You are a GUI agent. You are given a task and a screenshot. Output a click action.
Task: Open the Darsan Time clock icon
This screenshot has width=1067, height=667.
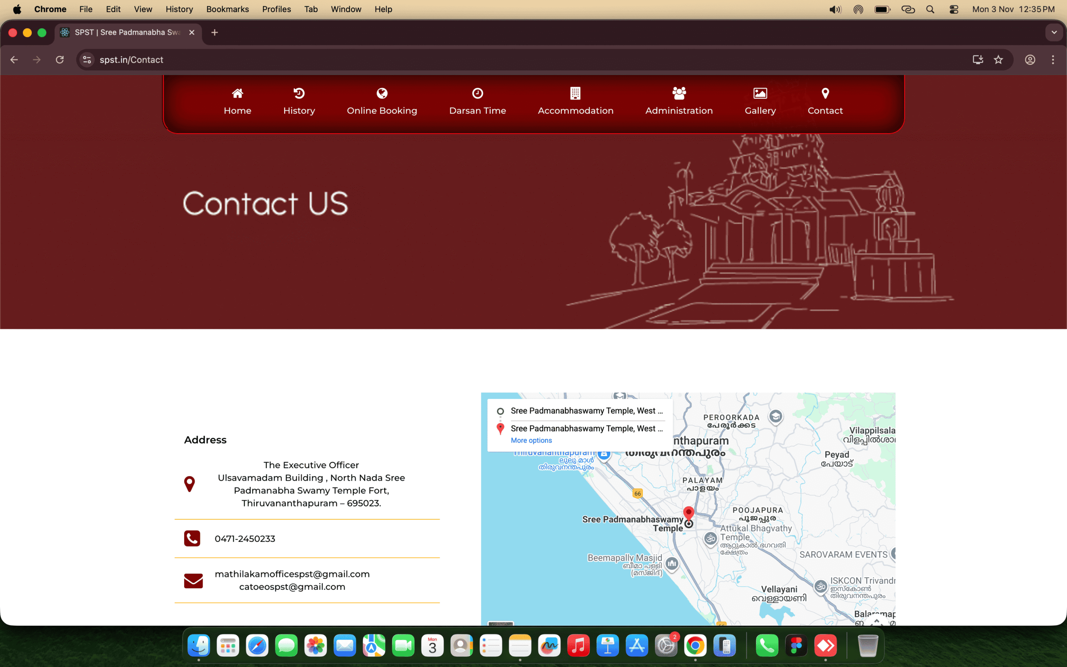click(x=478, y=93)
